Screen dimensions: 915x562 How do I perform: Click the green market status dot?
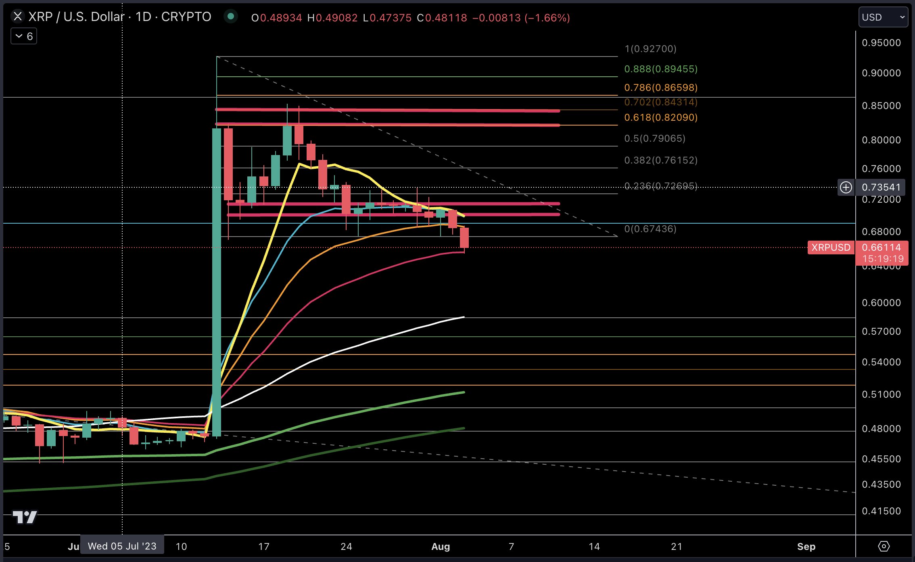point(231,16)
